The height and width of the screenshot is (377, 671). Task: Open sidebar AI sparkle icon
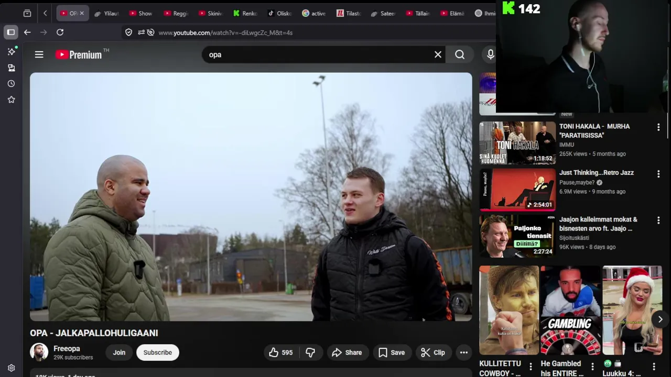(x=11, y=51)
